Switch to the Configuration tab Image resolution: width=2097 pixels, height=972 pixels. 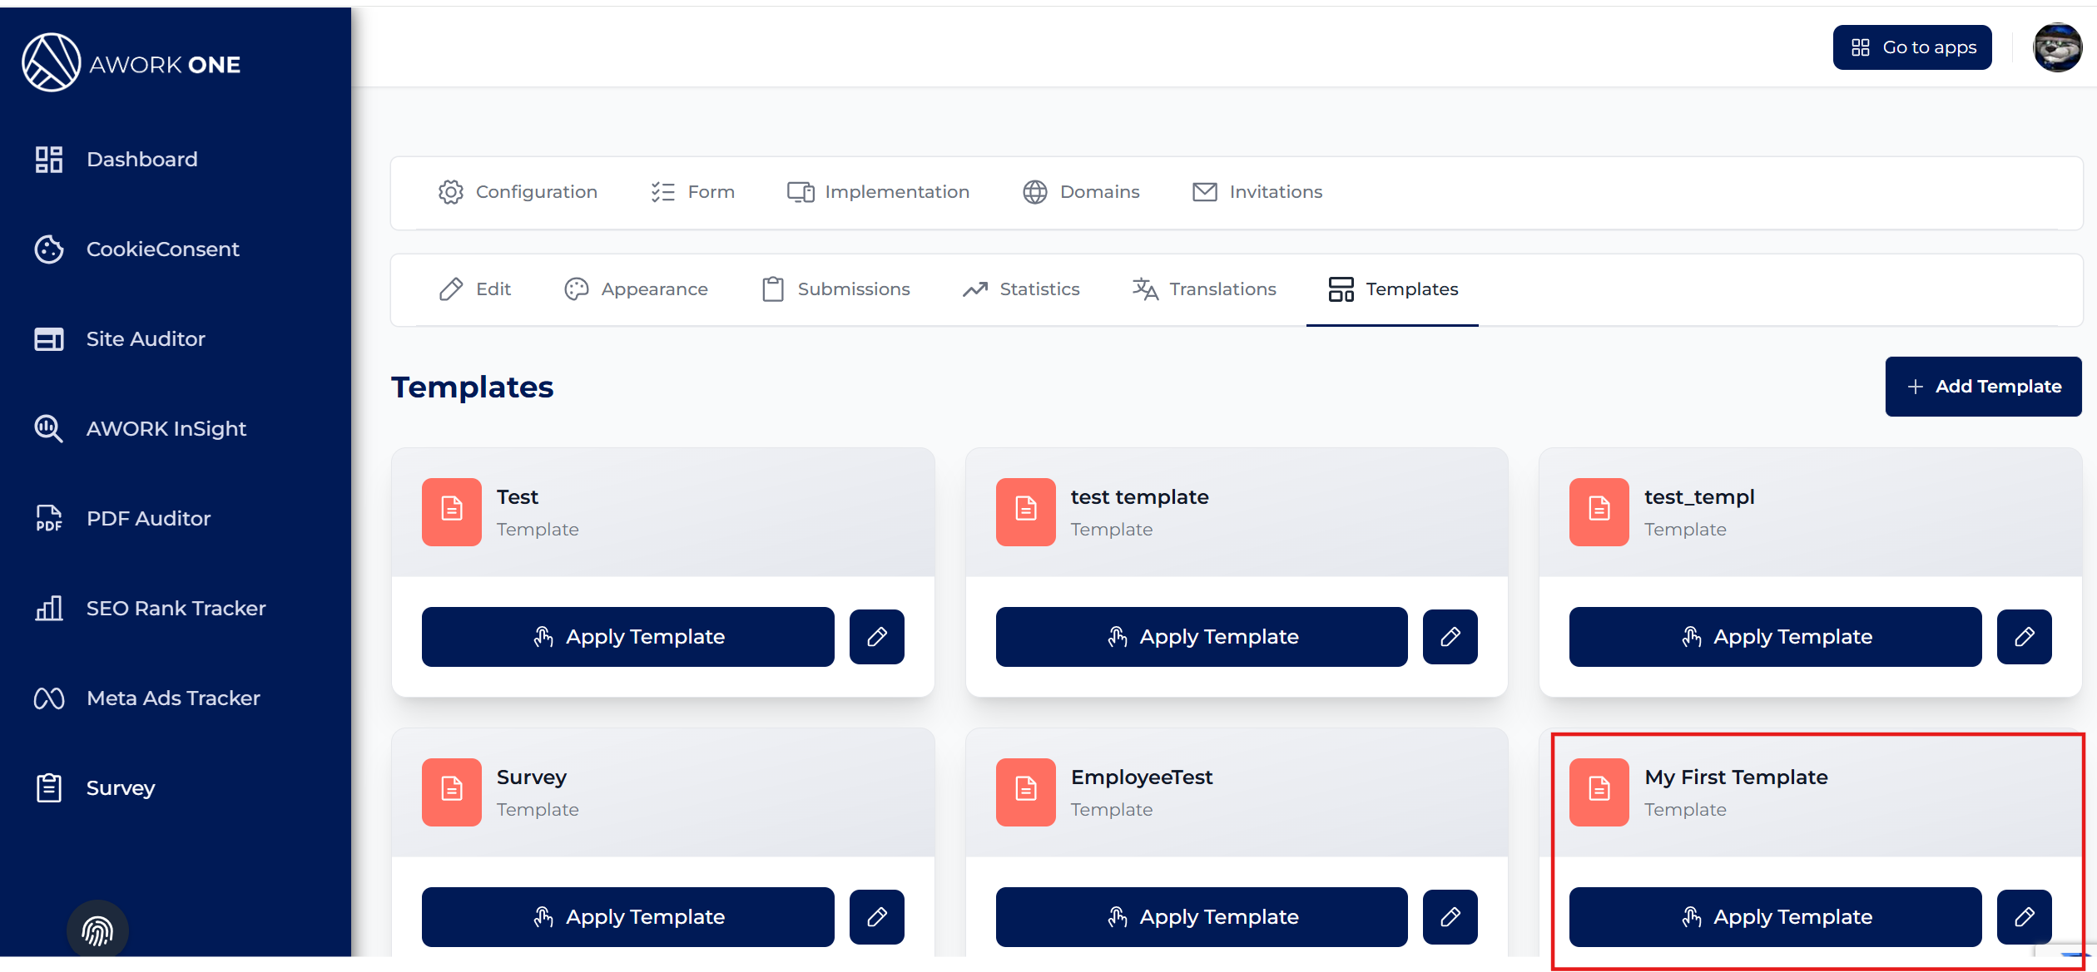coord(518,192)
